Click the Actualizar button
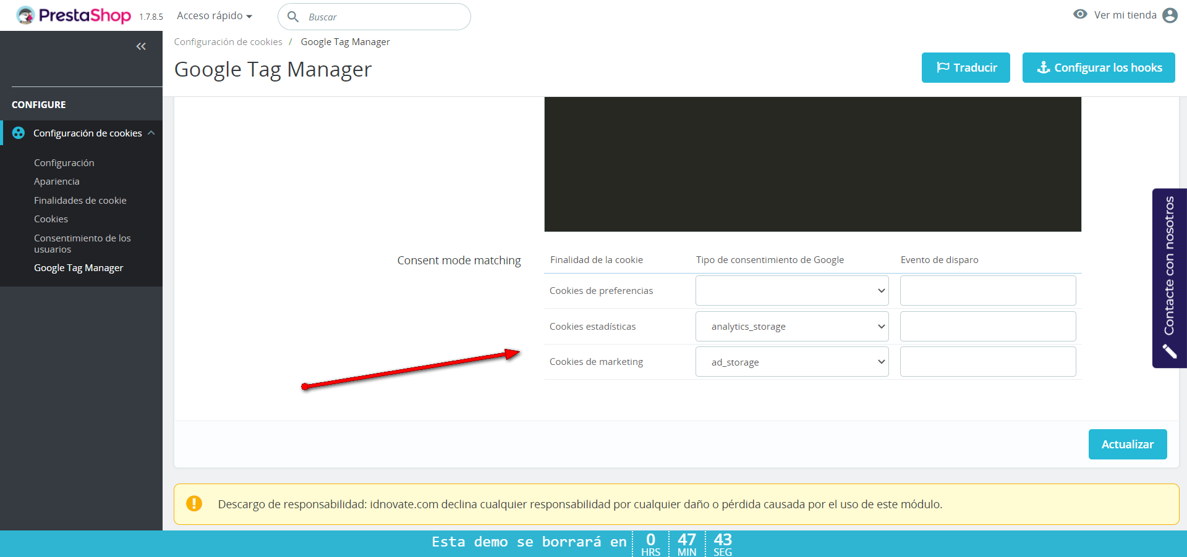The height and width of the screenshot is (557, 1187). (x=1128, y=444)
